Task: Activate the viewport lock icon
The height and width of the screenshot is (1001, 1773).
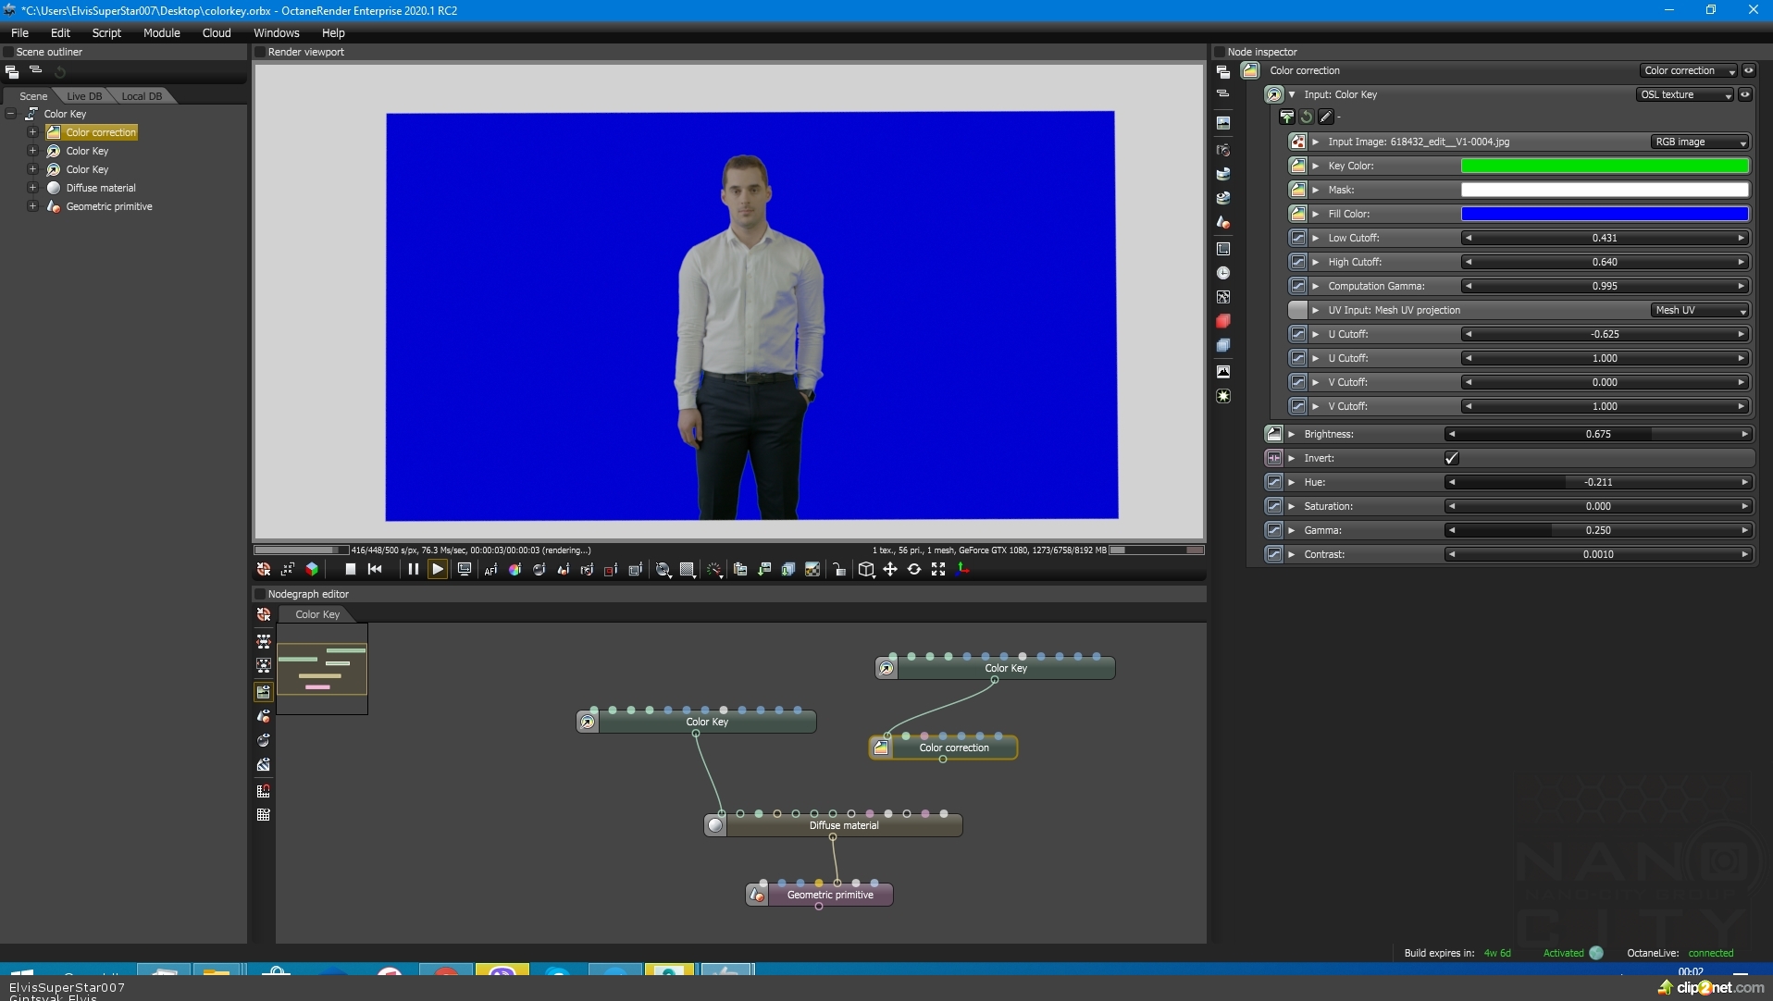Action: click(839, 570)
